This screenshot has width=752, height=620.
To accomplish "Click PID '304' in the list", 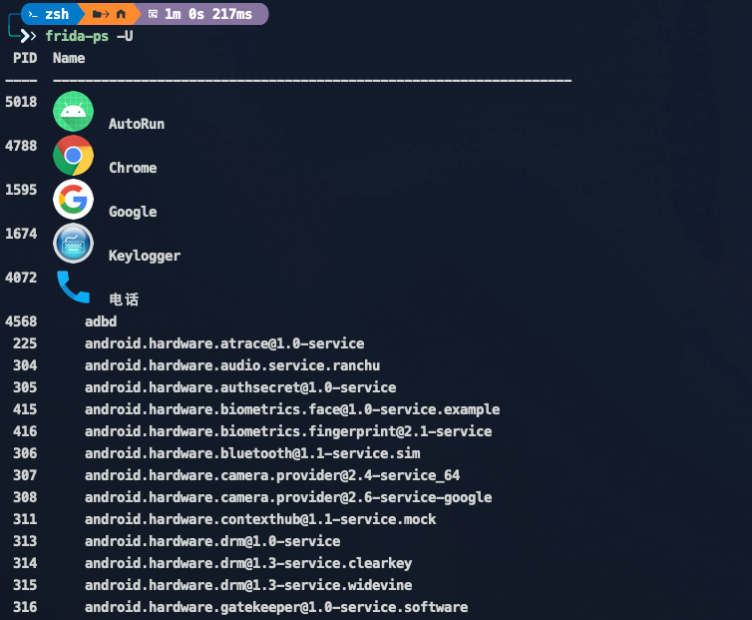I will [x=25, y=365].
